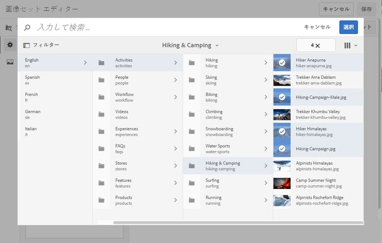Click the asset finder icon behind dialog
The width and height of the screenshot is (382, 243).
tap(9, 28)
